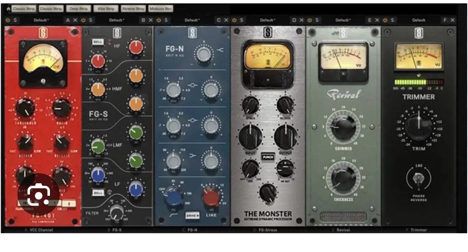Click the Trimmer TRIM knob
Screen dimensions: 468x252
pyautogui.click(x=418, y=127)
